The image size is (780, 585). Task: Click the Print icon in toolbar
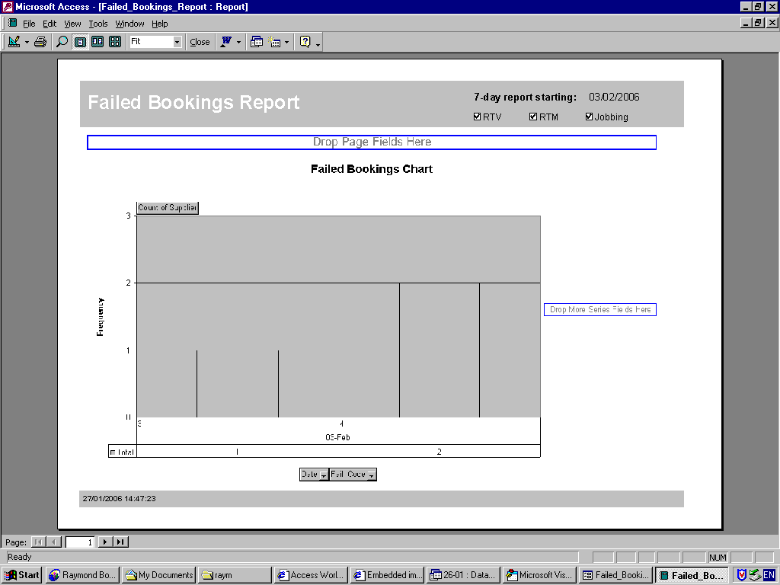[x=40, y=42]
